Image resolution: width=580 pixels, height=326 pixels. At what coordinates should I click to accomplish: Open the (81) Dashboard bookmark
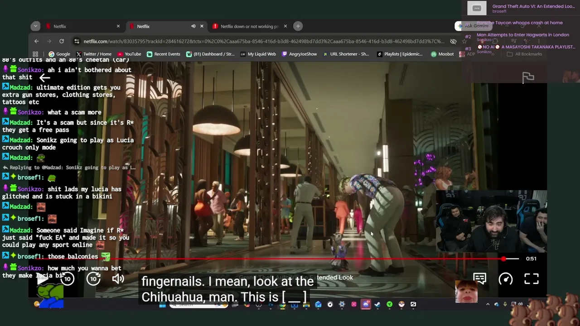(210, 54)
